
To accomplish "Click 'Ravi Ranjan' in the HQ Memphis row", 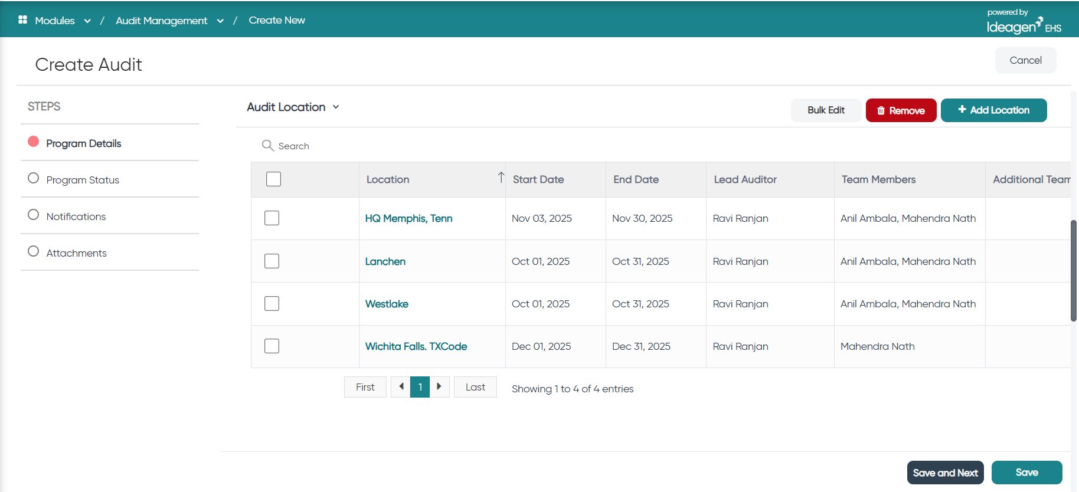I will (740, 218).
